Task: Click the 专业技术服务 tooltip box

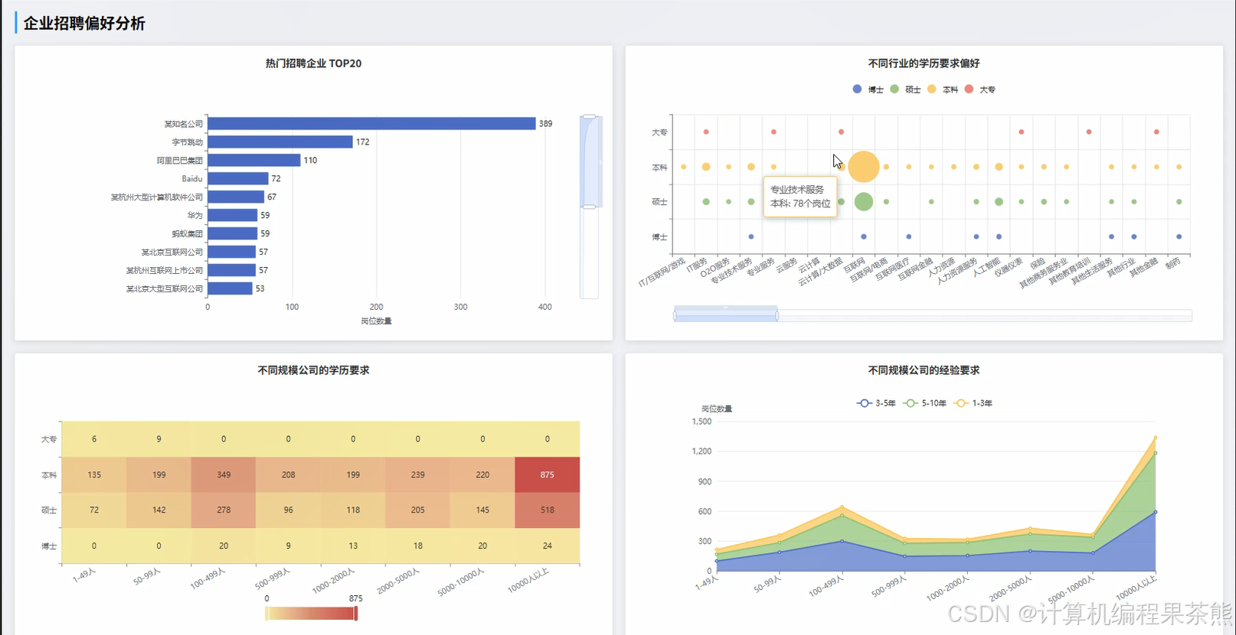Action: pos(800,197)
